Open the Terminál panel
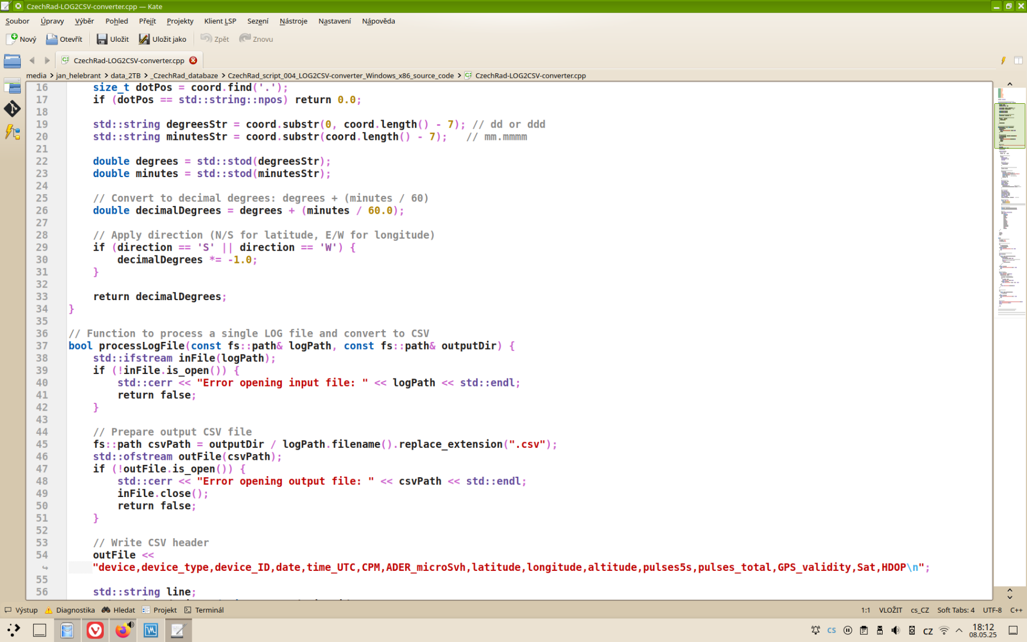This screenshot has width=1027, height=642. 204,610
